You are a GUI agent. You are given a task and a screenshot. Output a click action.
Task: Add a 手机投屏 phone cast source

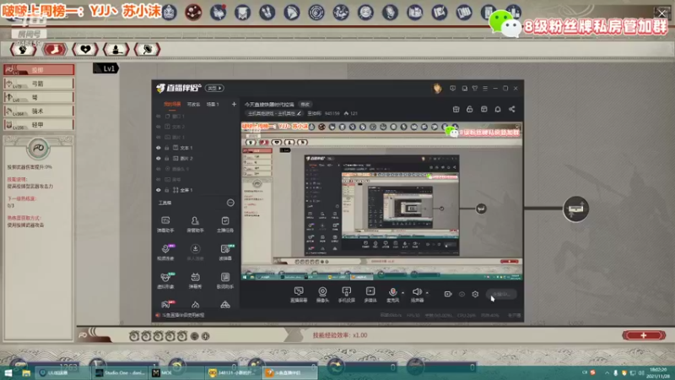pyautogui.click(x=347, y=295)
